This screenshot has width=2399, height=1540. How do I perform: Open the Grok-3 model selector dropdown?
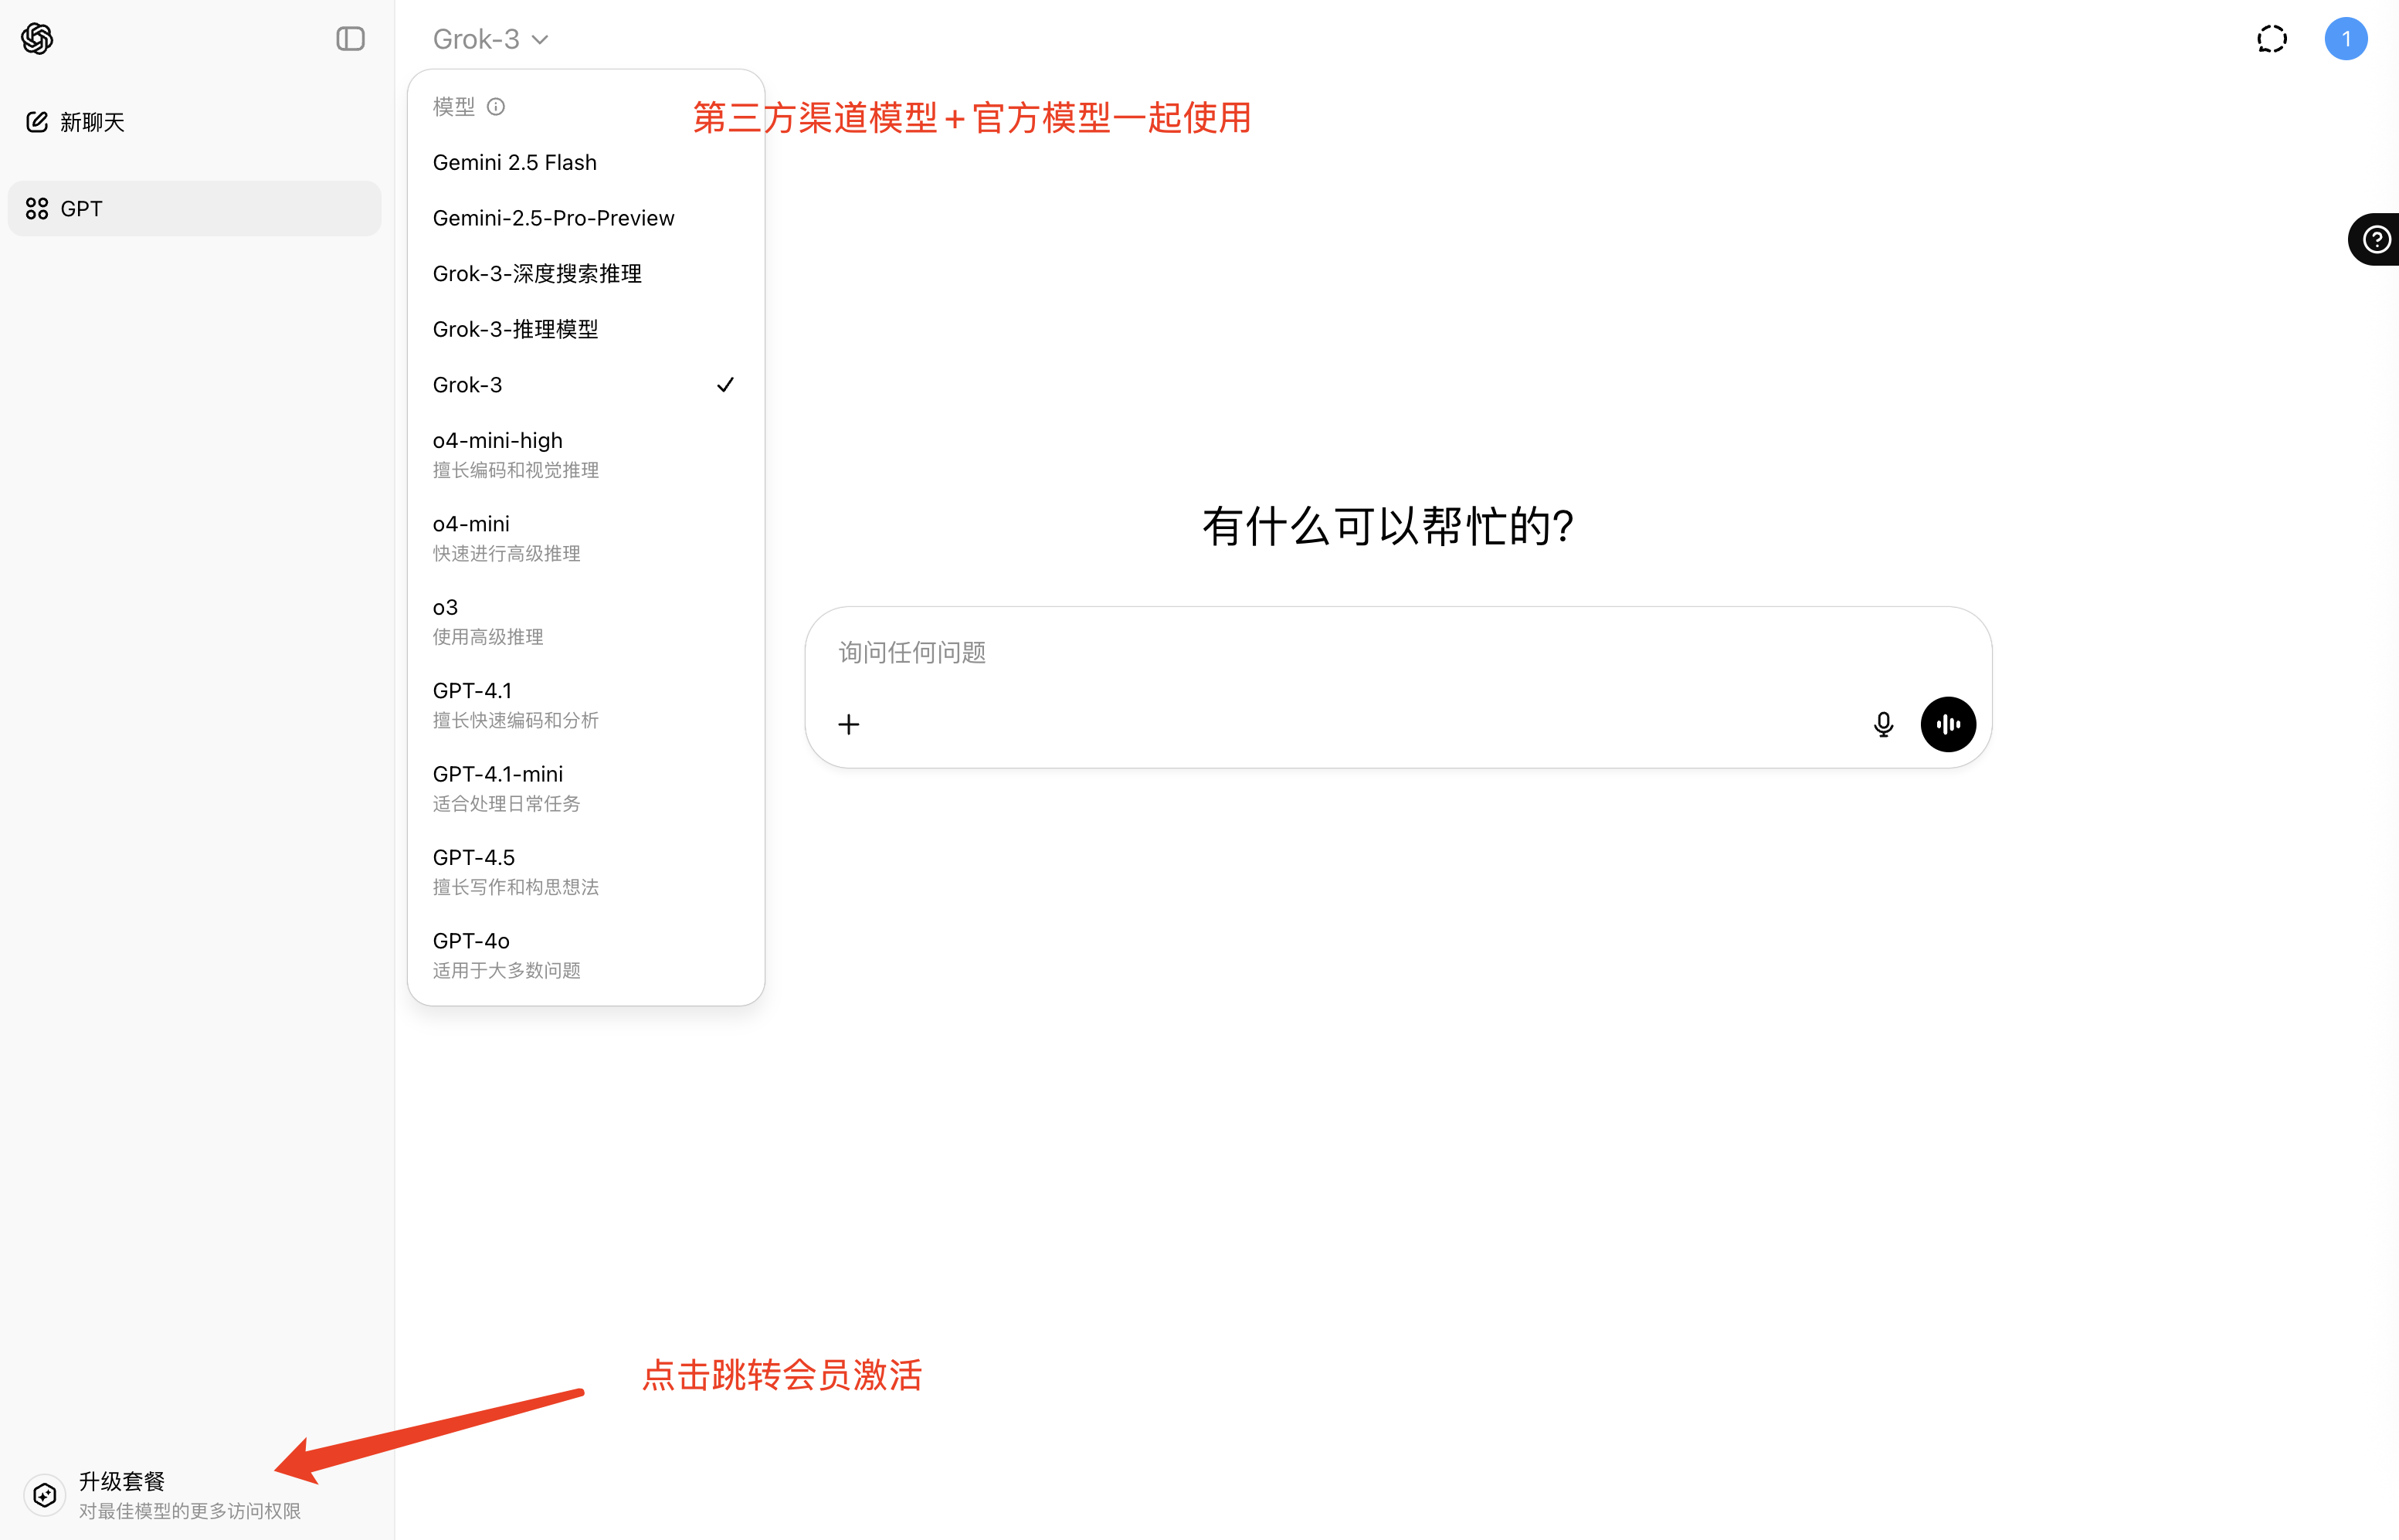[490, 39]
